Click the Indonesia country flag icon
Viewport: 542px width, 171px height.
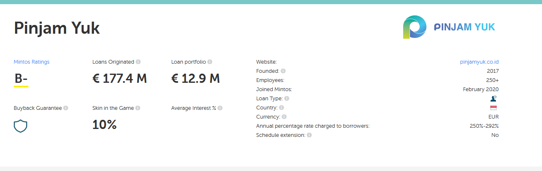pos(493,108)
